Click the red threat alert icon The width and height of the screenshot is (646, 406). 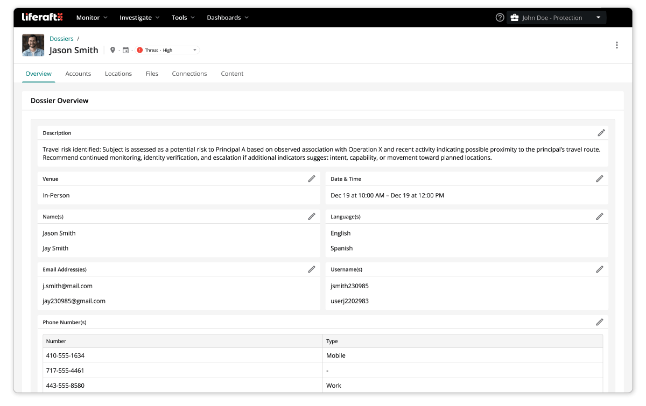click(139, 50)
